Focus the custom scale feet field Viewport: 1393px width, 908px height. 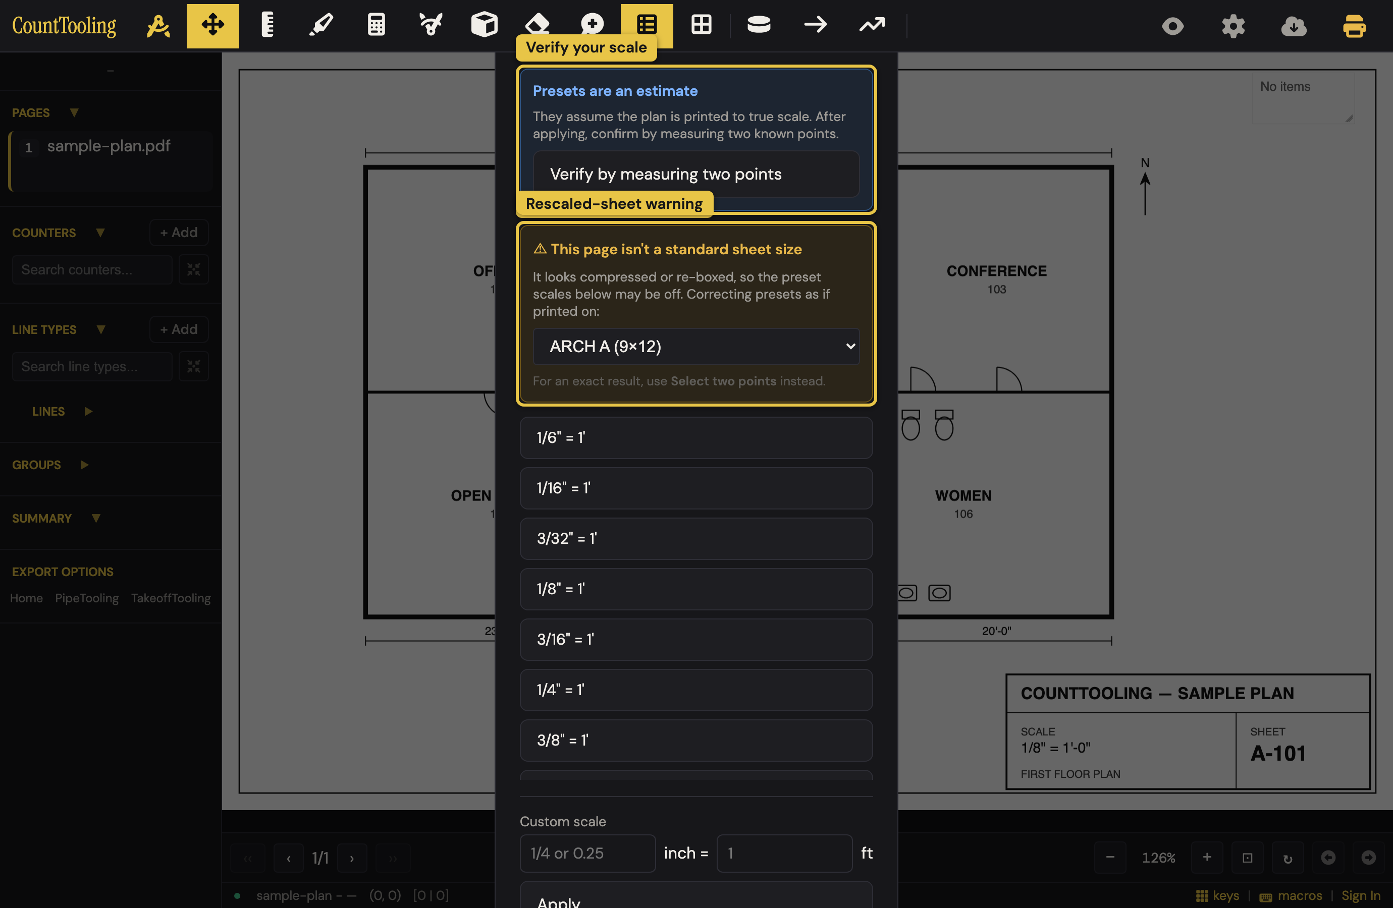(x=784, y=853)
